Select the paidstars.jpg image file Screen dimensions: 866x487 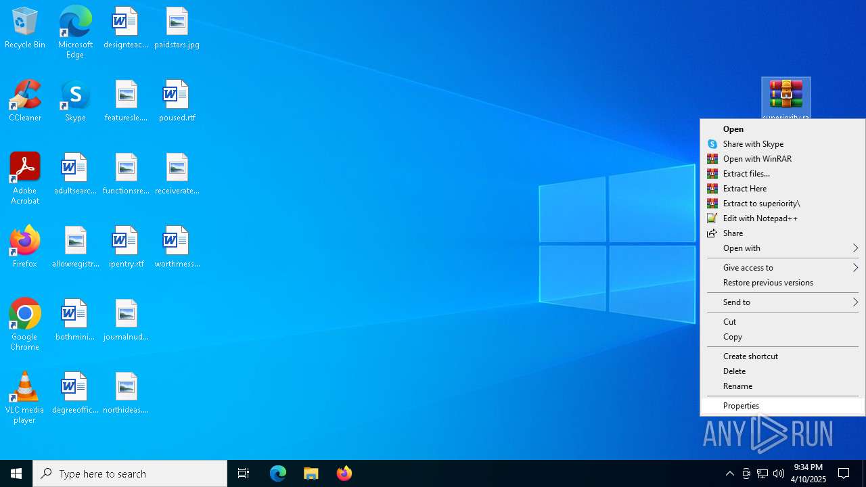click(x=177, y=28)
